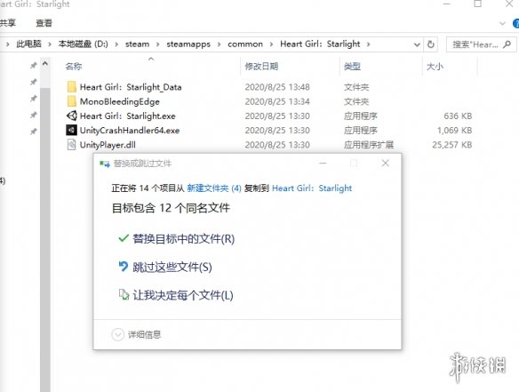Select Heart Girl: Starlight.exe Unity icon
This screenshot has width=519, height=392.
(71, 116)
